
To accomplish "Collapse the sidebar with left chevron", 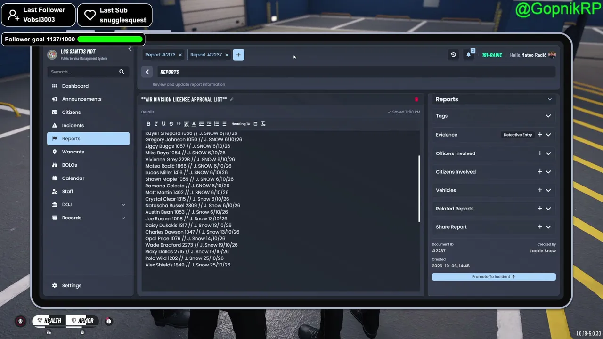I will pos(130,49).
